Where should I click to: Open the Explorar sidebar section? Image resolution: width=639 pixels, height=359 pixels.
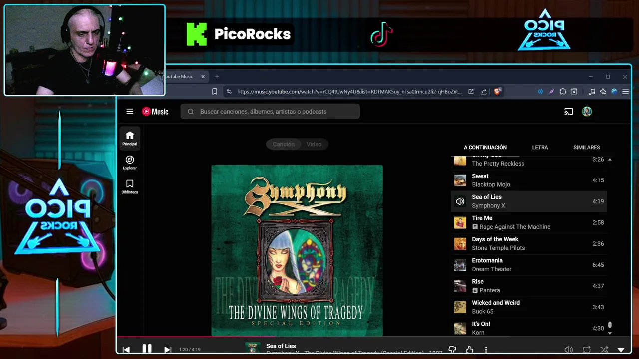click(x=130, y=163)
